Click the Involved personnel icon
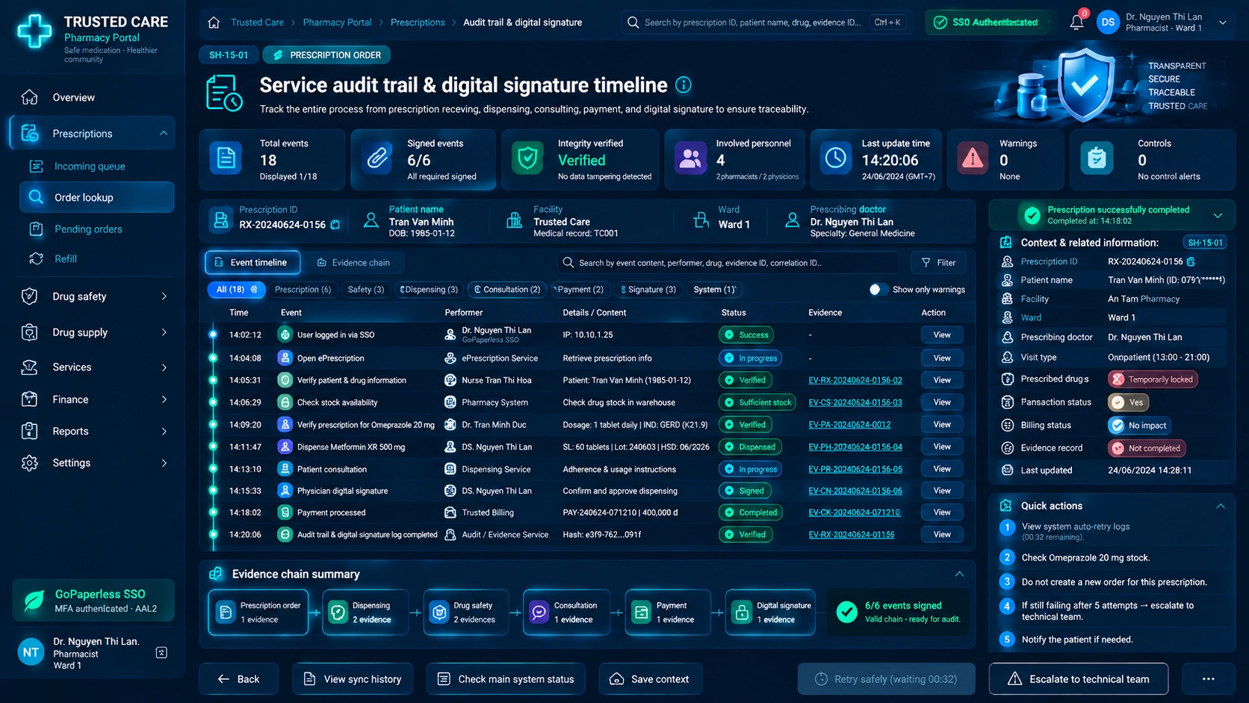1249x703 pixels. [x=690, y=158]
